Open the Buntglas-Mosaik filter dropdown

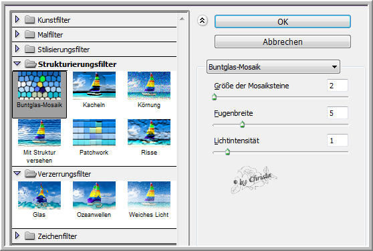tap(273, 67)
